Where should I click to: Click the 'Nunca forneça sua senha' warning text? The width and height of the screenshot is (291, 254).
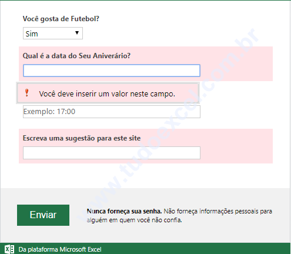coord(124,211)
